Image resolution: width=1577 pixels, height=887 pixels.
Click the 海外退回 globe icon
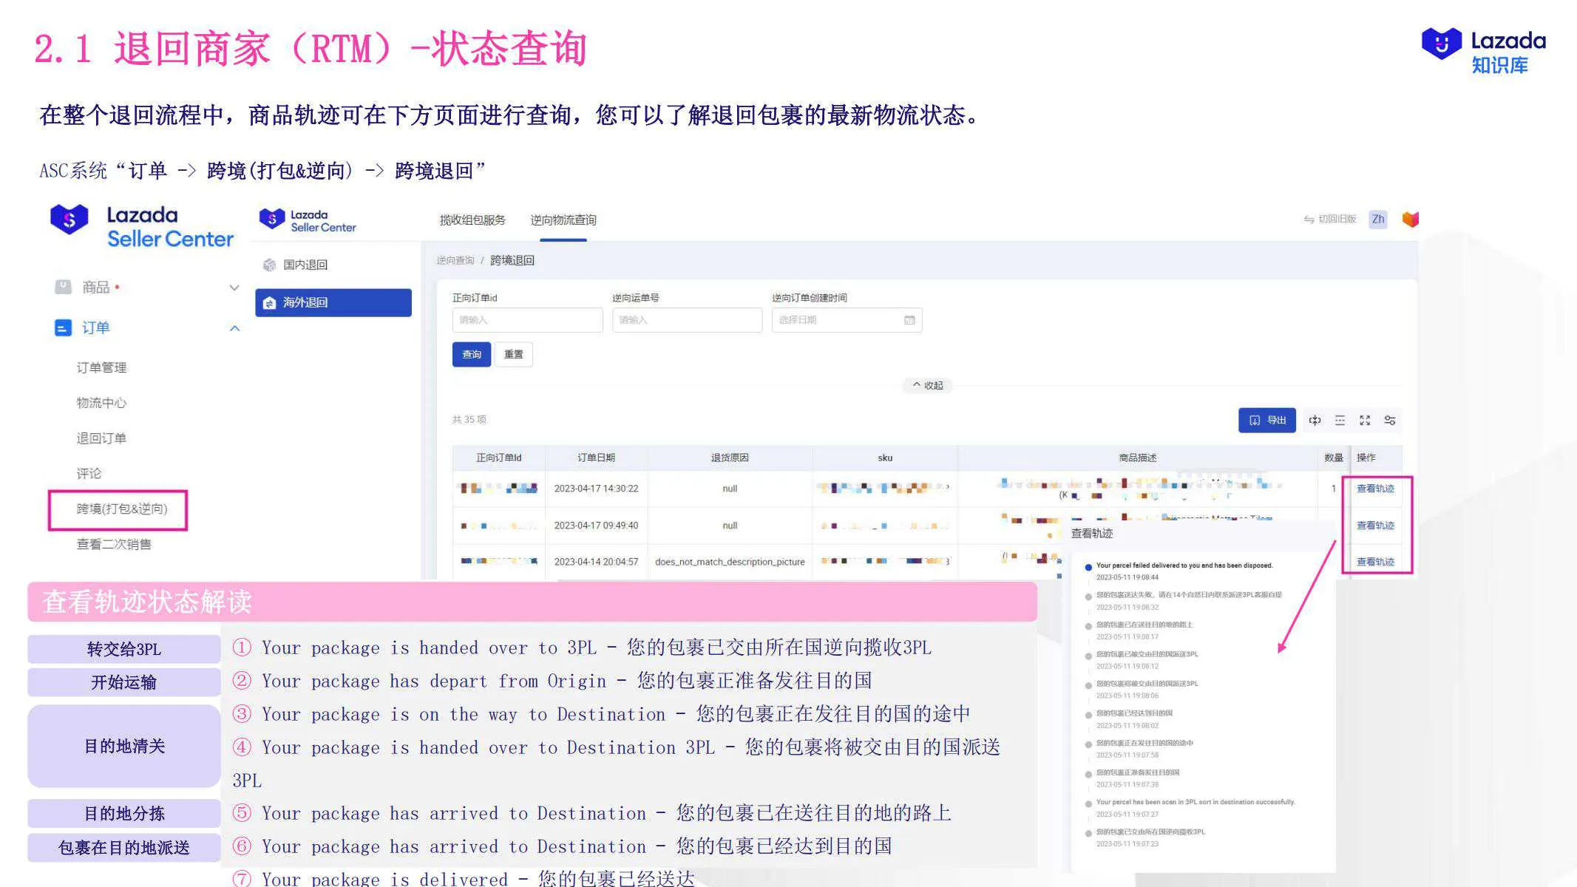tap(269, 302)
